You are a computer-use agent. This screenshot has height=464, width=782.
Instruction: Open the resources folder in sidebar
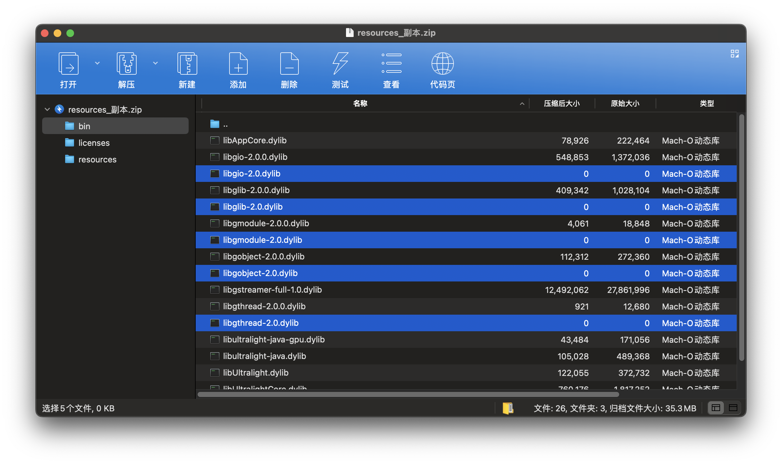97,159
